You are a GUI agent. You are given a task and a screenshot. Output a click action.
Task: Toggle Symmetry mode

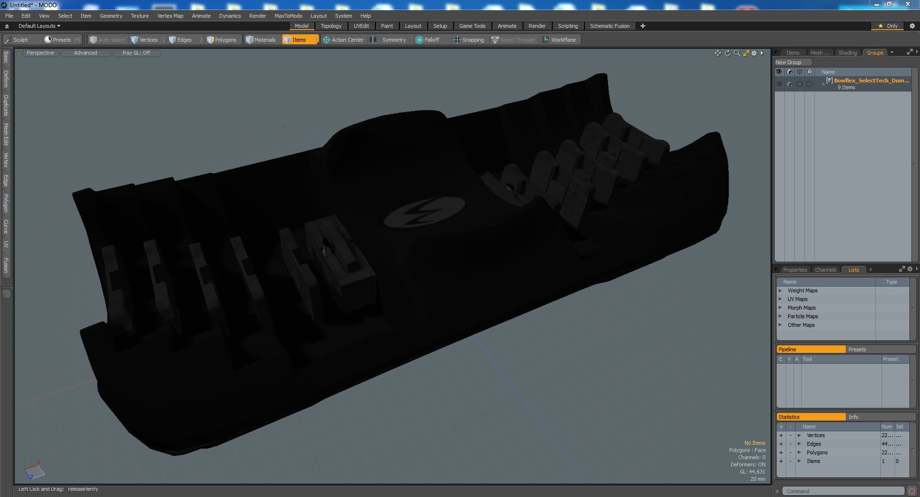[389, 40]
